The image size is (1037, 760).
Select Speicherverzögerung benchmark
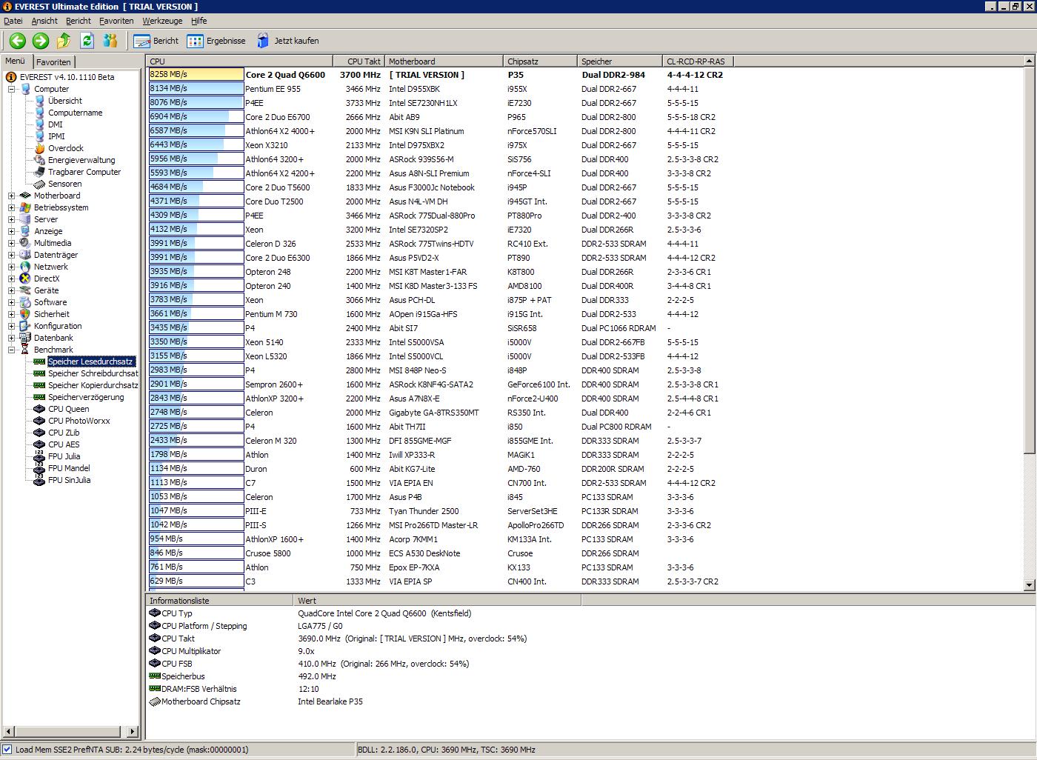pos(86,397)
